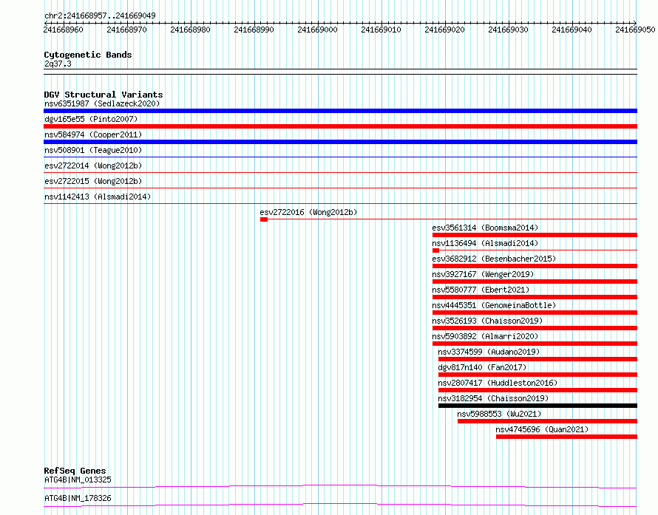Click nsv1142413 (Alsmadi2014) label

(98, 197)
